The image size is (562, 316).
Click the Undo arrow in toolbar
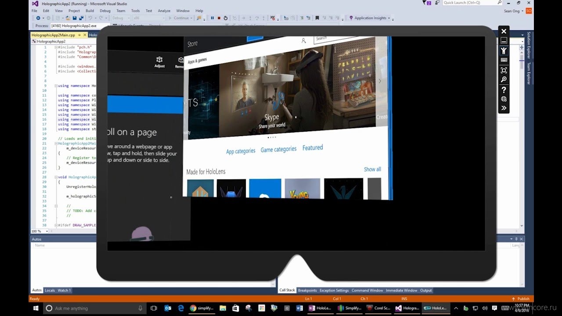point(90,18)
